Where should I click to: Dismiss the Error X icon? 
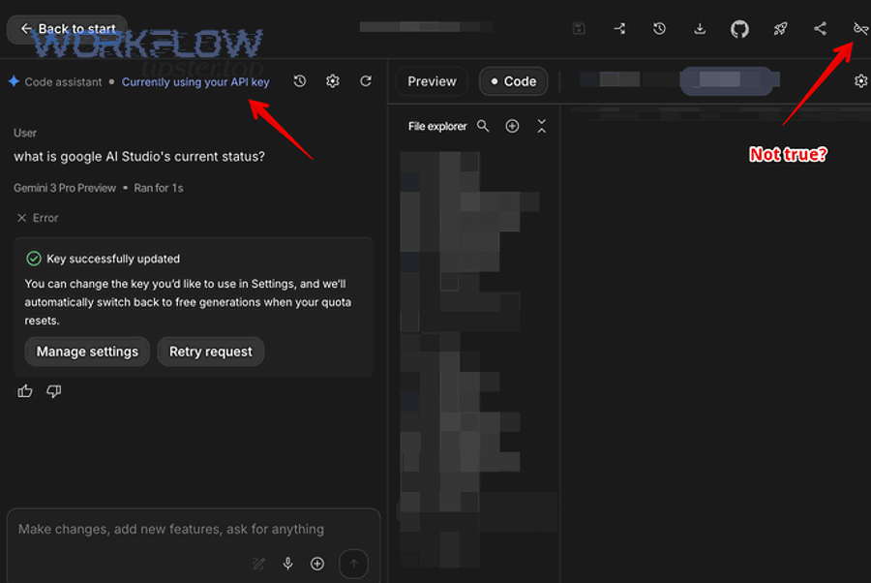pos(21,218)
